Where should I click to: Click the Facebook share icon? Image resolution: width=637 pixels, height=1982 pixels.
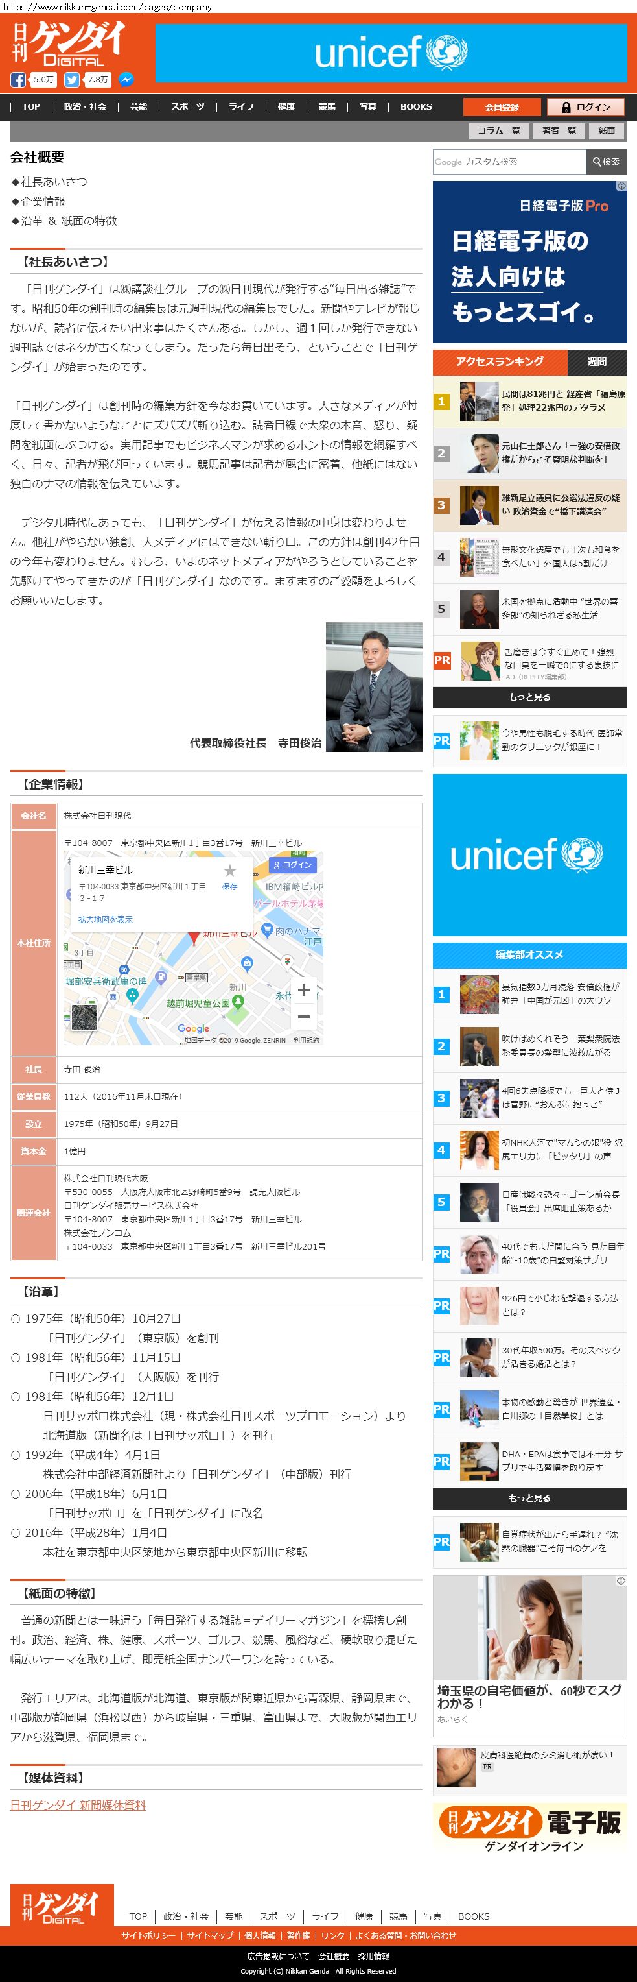point(17,79)
